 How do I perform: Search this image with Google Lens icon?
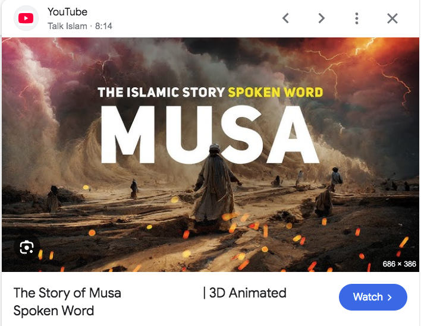click(27, 247)
